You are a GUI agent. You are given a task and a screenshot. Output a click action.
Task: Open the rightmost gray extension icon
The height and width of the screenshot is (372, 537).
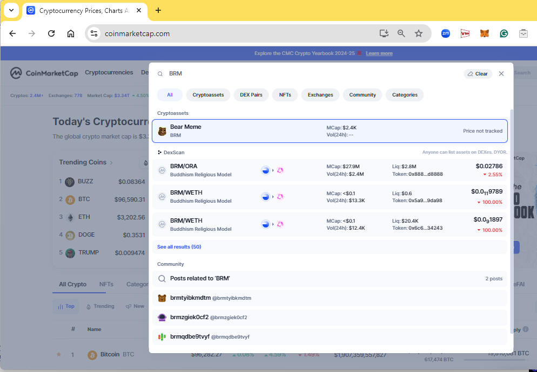[x=523, y=33]
